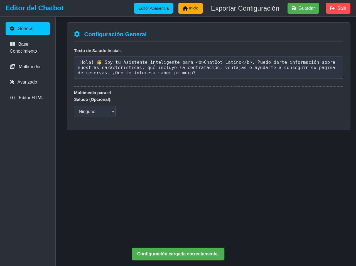Image resolution: width=356 pixels, height=266 pixels.
Task: Click the Editor Apariencia button
Action: pyautogui.click(x=153, y=8)
